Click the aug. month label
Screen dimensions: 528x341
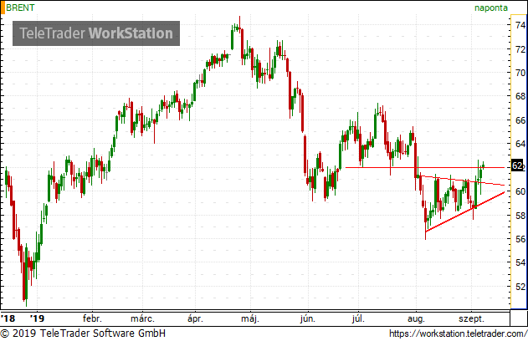[416, 318]
